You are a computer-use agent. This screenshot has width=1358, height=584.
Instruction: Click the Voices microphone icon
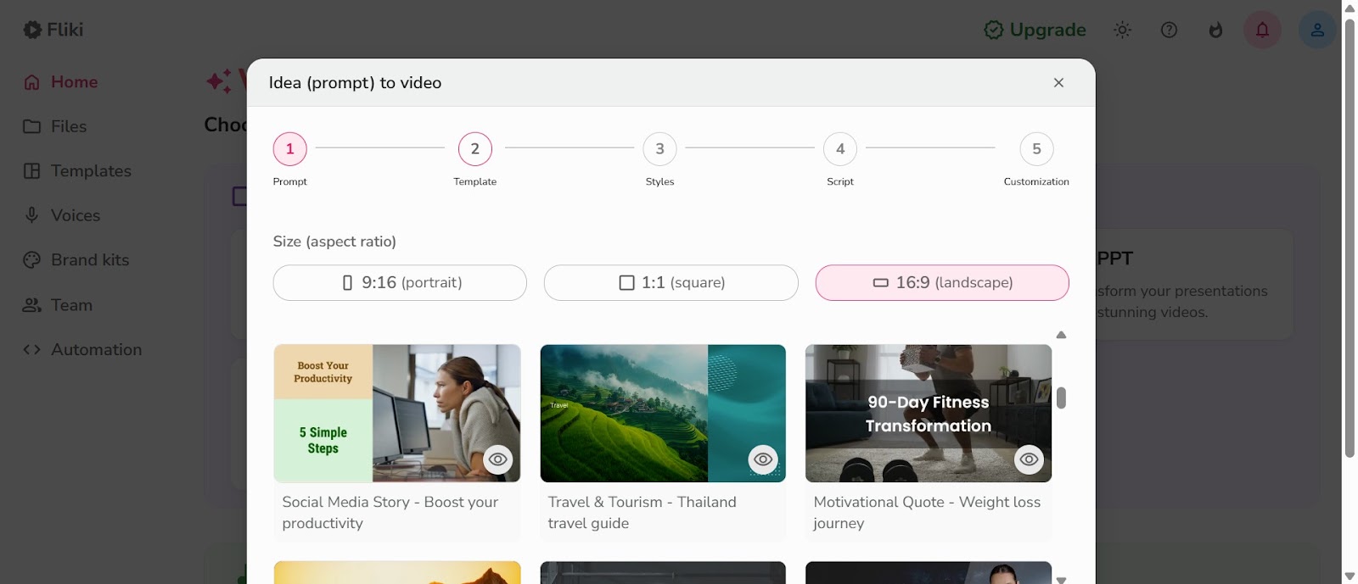[32, 215]
